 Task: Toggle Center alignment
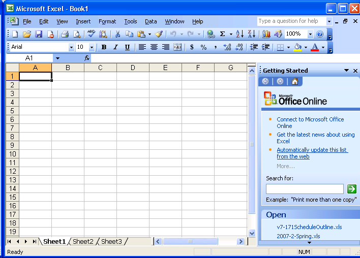click(154, 47)
